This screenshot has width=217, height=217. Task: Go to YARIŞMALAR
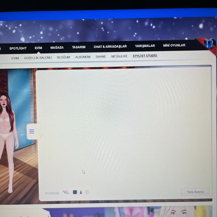tap(145, 46)
